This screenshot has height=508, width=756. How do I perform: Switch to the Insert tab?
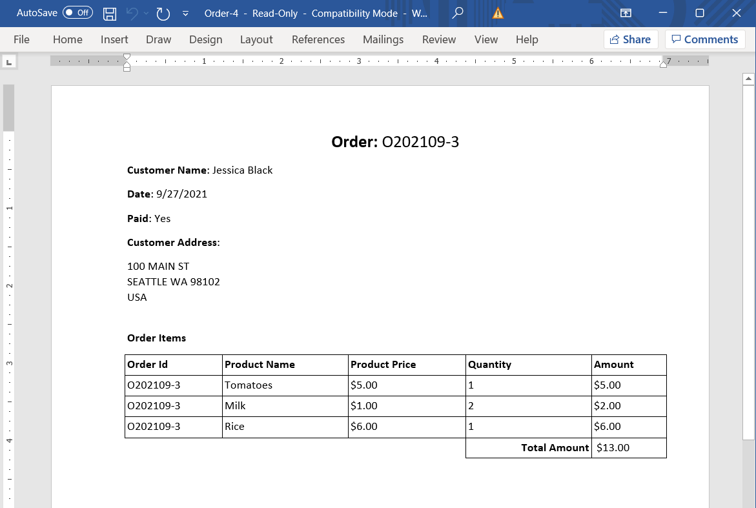pyautogui.click(x=114, y=39)
